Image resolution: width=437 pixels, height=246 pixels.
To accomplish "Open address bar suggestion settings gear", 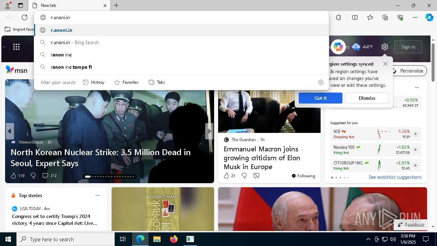I will click(x=321, y=82).
